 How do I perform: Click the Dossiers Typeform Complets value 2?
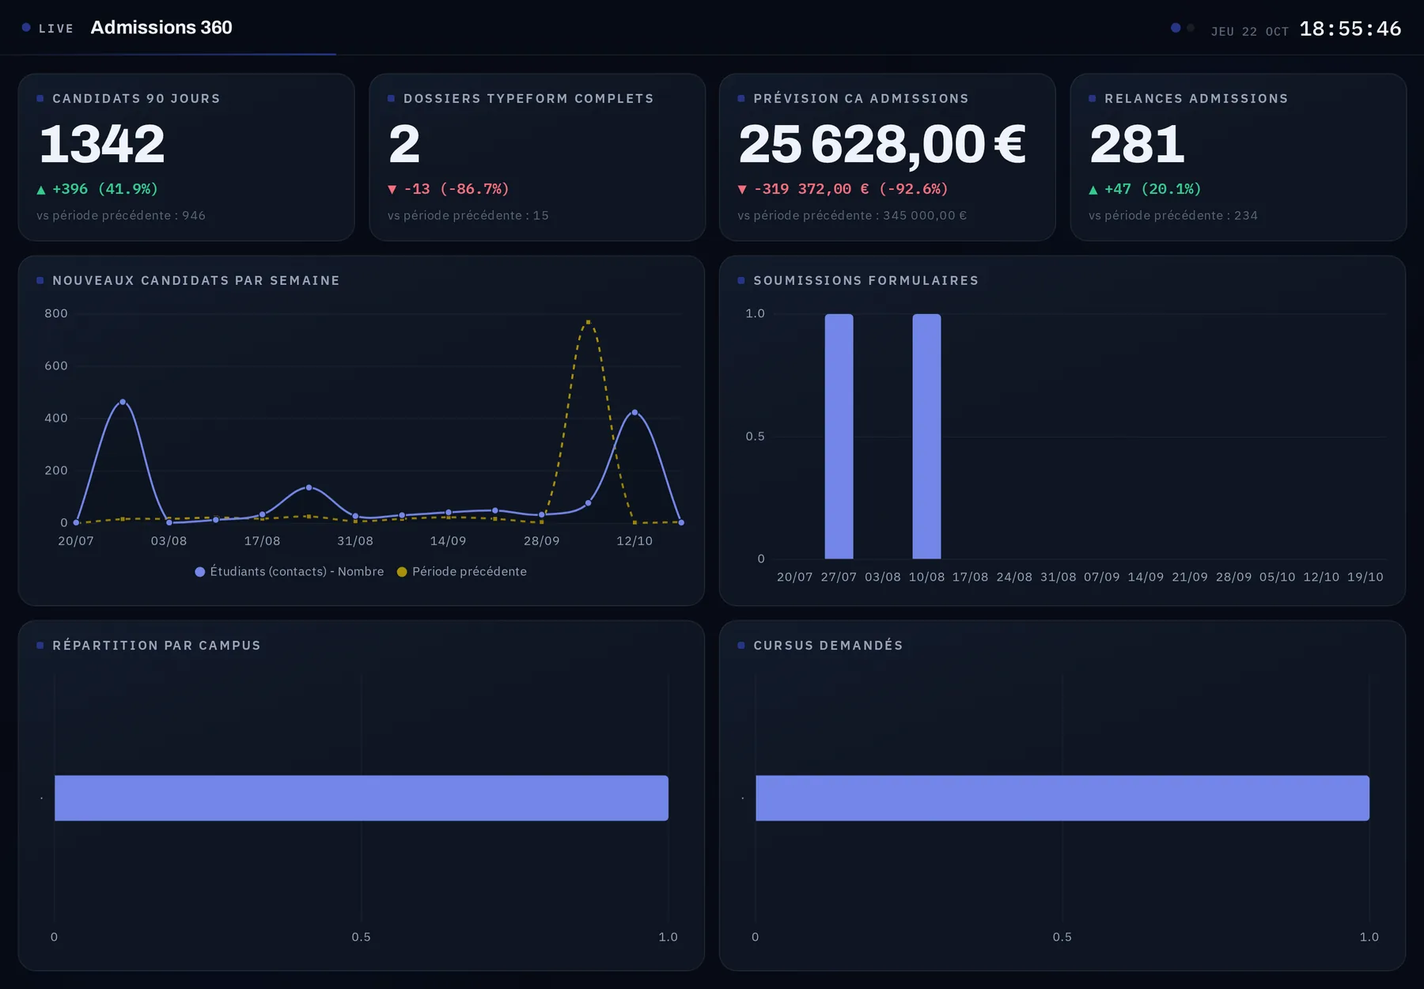[404, 145]
